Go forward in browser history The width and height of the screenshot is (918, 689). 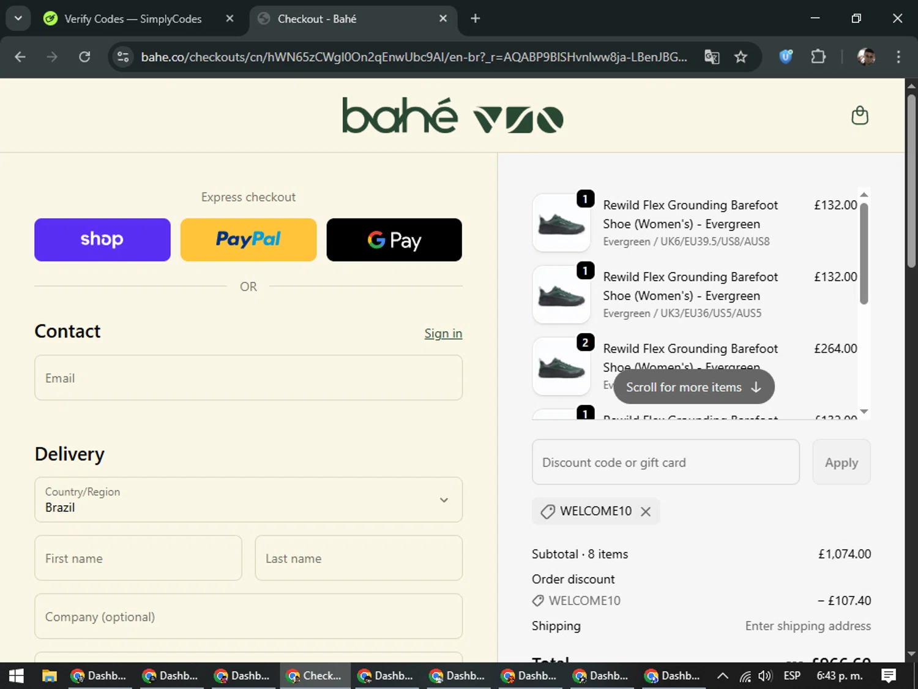pos(52,57)
